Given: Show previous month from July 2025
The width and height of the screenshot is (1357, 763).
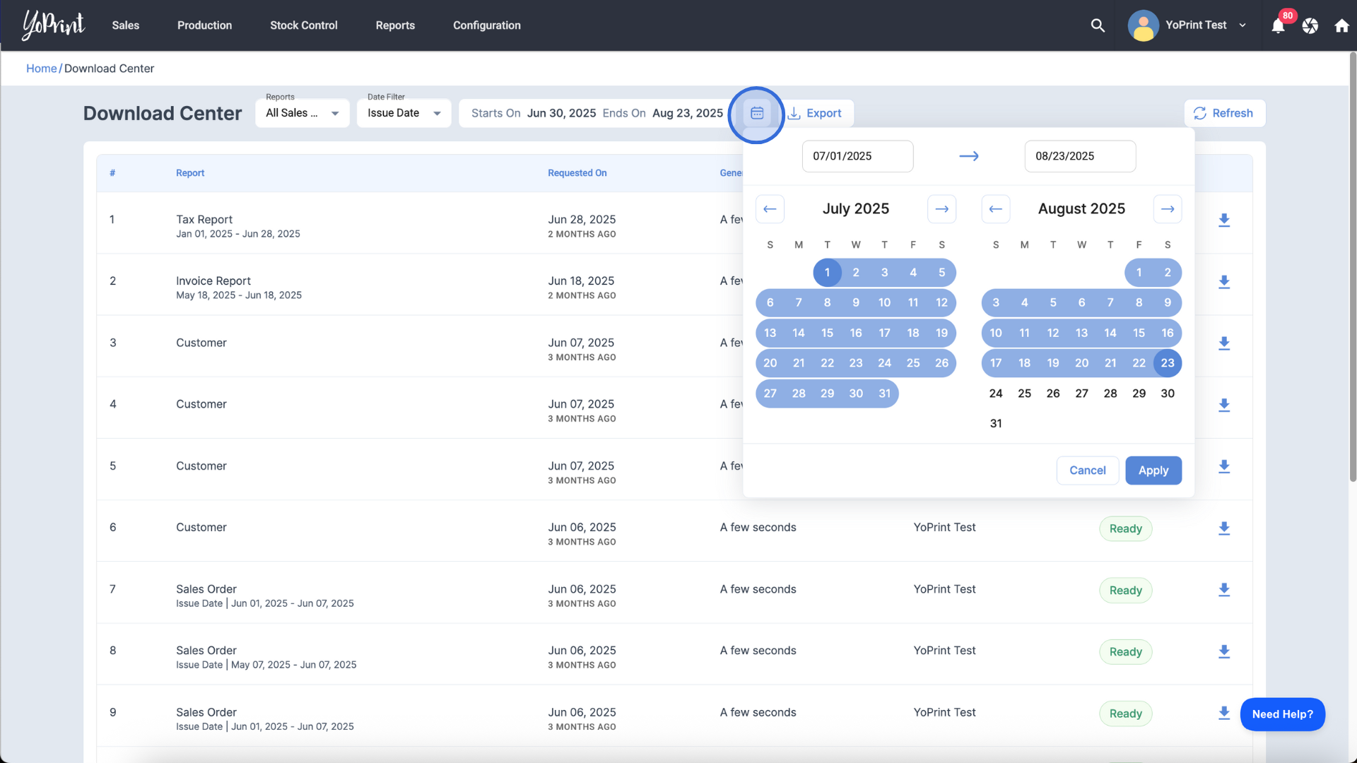Looking at the screenshot, I should pyautogui.click(x=770, y=209).
